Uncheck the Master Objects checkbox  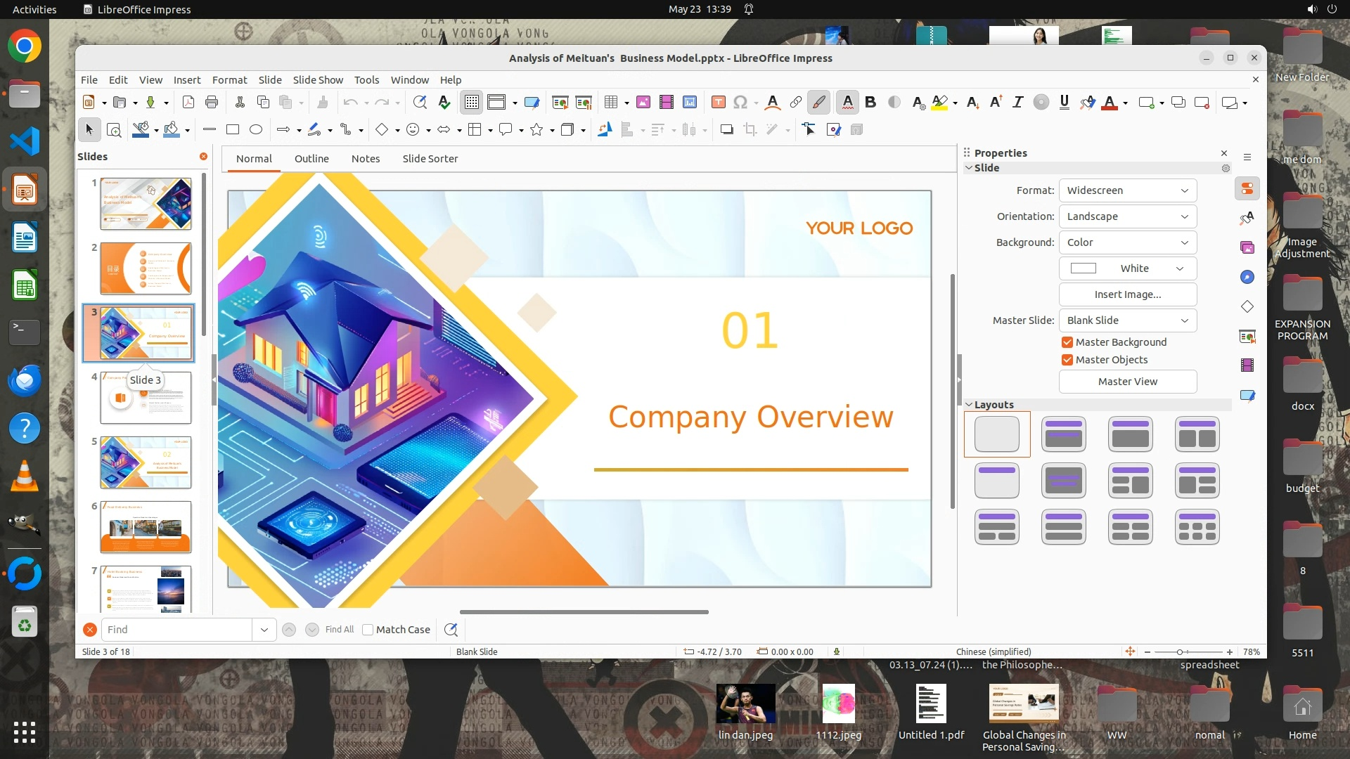1067,360
